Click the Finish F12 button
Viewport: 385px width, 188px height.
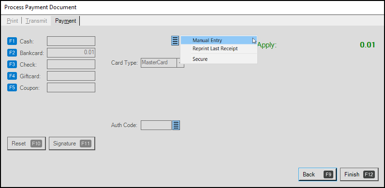pos(359,174)
